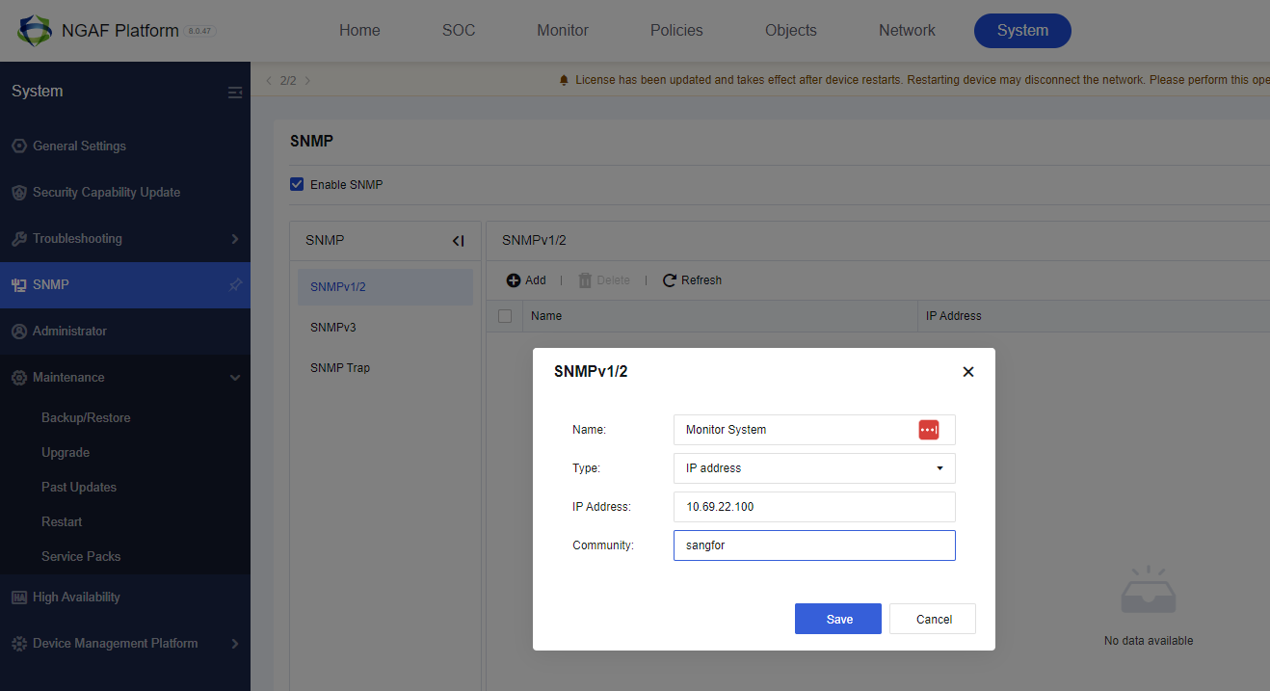1270x691 pixels.
Task: Click the Add plus icon
Action: [514, 280]
